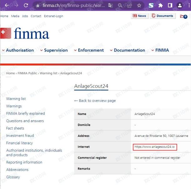Viewport: 191px width, 189px height.
Task: Expand the Supervision dropdown menu
Action: [54, 50]
